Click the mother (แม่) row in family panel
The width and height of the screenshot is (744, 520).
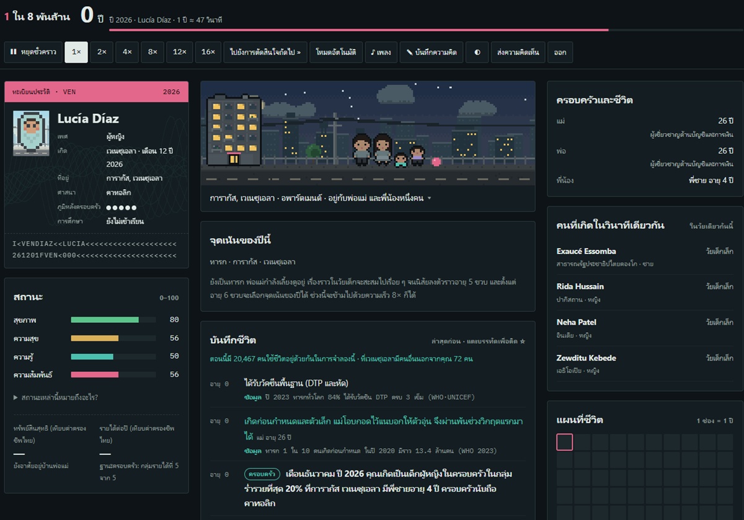tap(645, 126)
